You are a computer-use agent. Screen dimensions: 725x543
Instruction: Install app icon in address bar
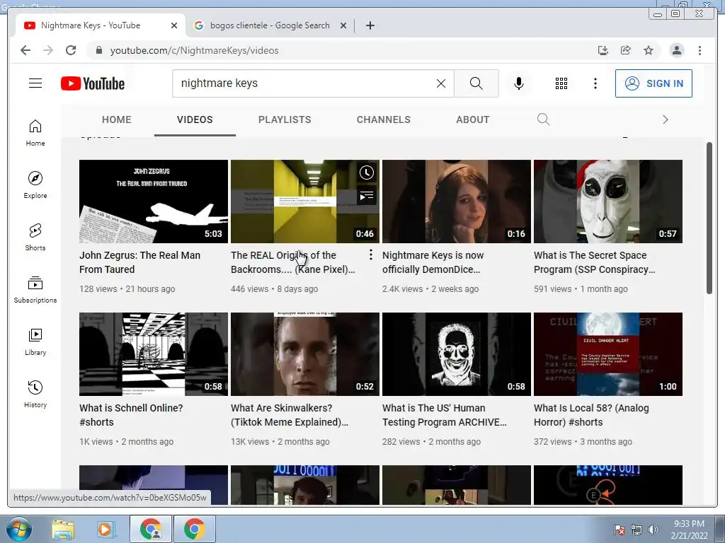click(x=603, y=50)
